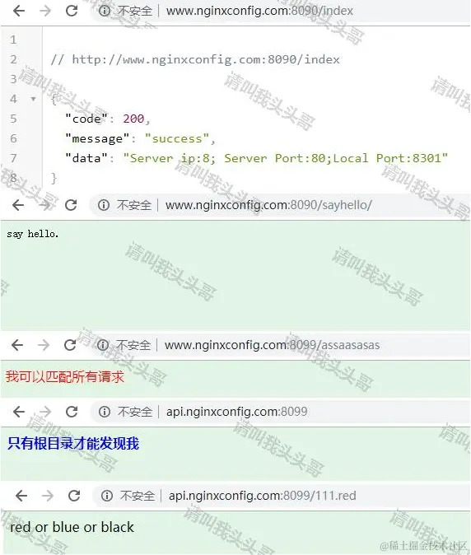This screenshot has height=555, width=471.
Task: Click back arrow beside the assaasasas URL
Action: pos(17,345)
